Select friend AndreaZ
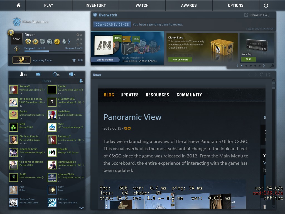 pos(28,89)
